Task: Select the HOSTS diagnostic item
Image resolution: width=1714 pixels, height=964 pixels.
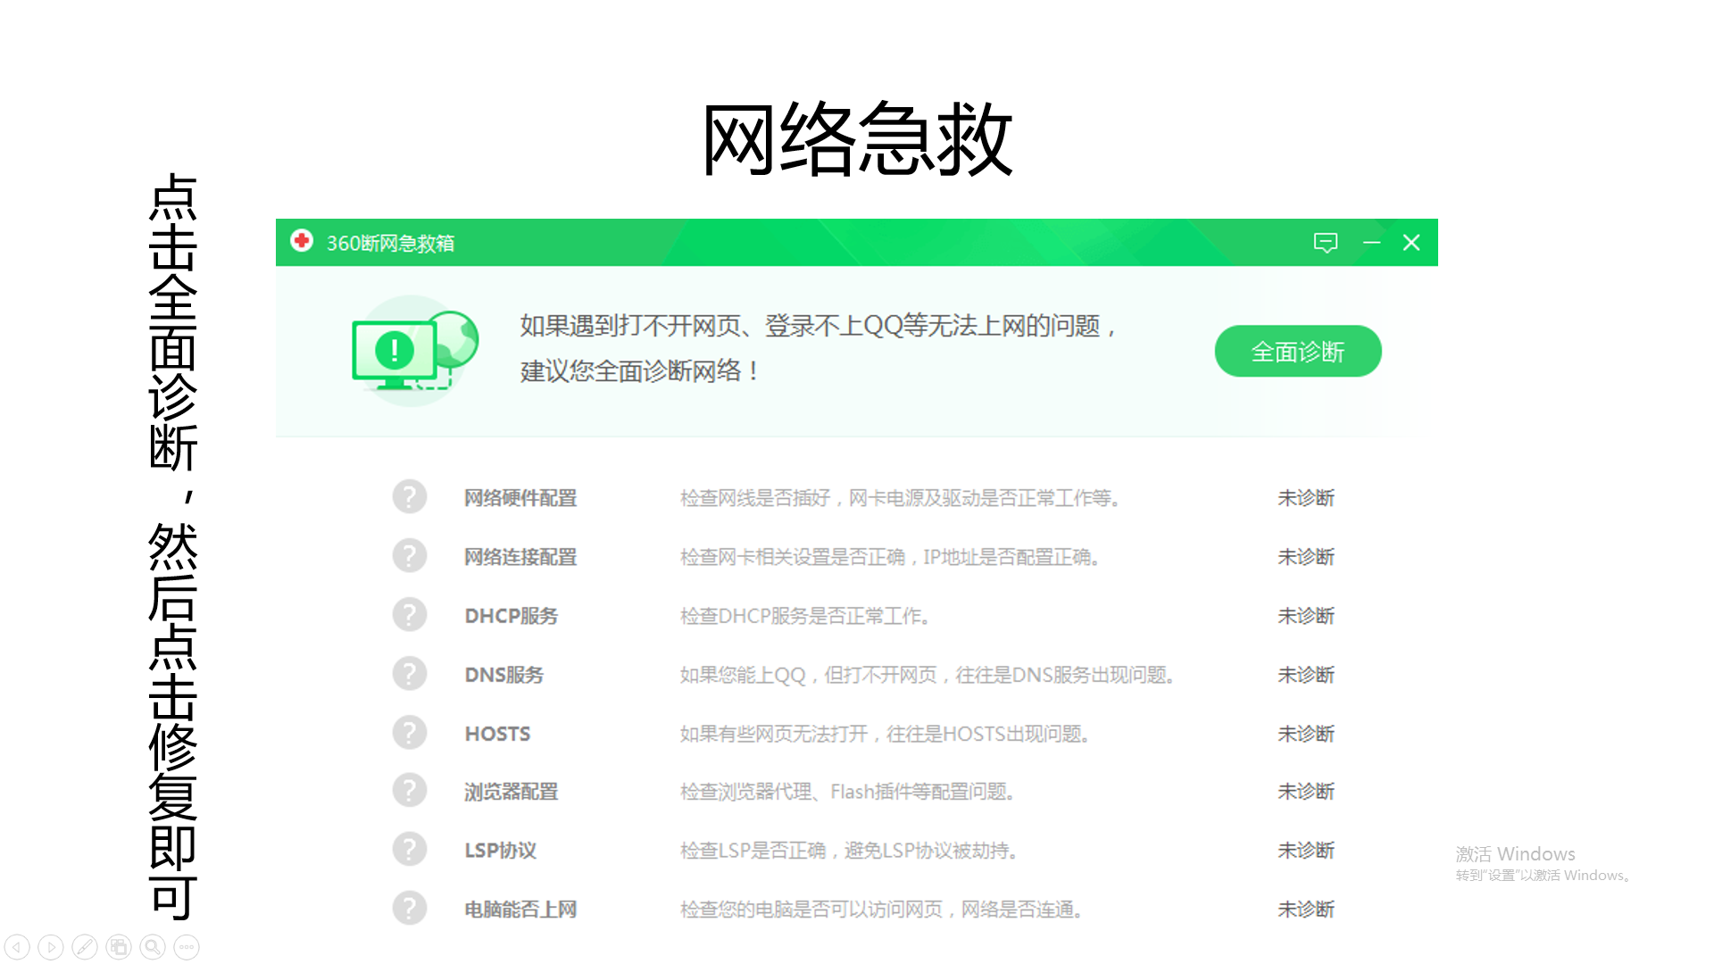Action: (497, 734)
